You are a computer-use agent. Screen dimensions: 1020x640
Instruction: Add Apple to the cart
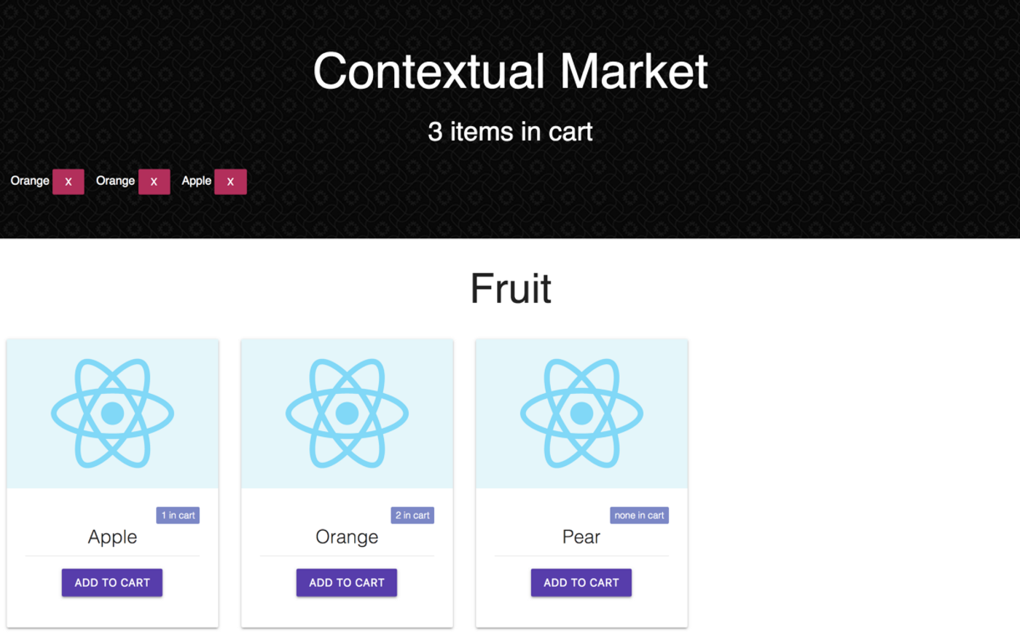click(112, 582)
